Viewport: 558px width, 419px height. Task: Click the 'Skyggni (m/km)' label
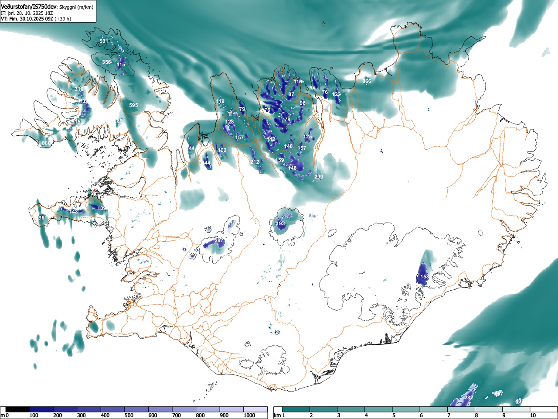[x=76, y=7]
